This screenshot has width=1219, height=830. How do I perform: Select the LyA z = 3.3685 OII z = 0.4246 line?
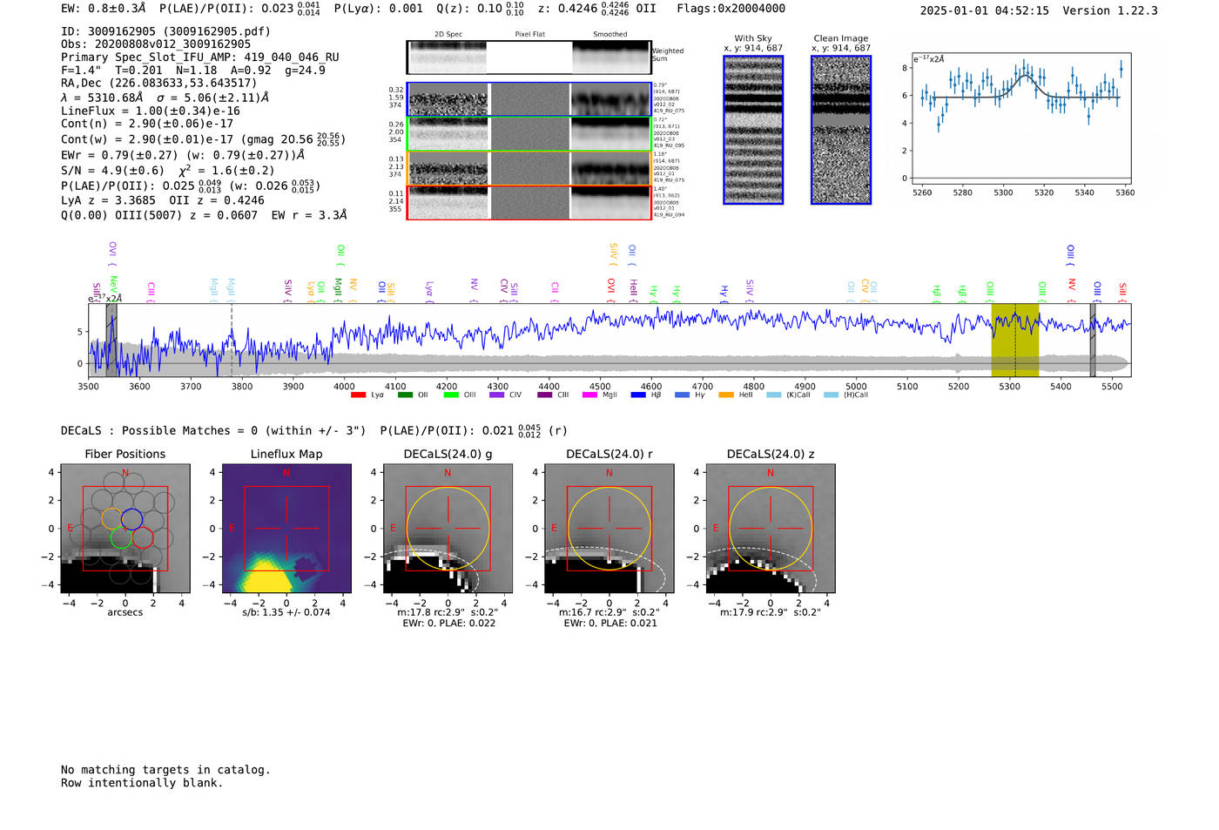pyautogui.click(x=163, y=200)
